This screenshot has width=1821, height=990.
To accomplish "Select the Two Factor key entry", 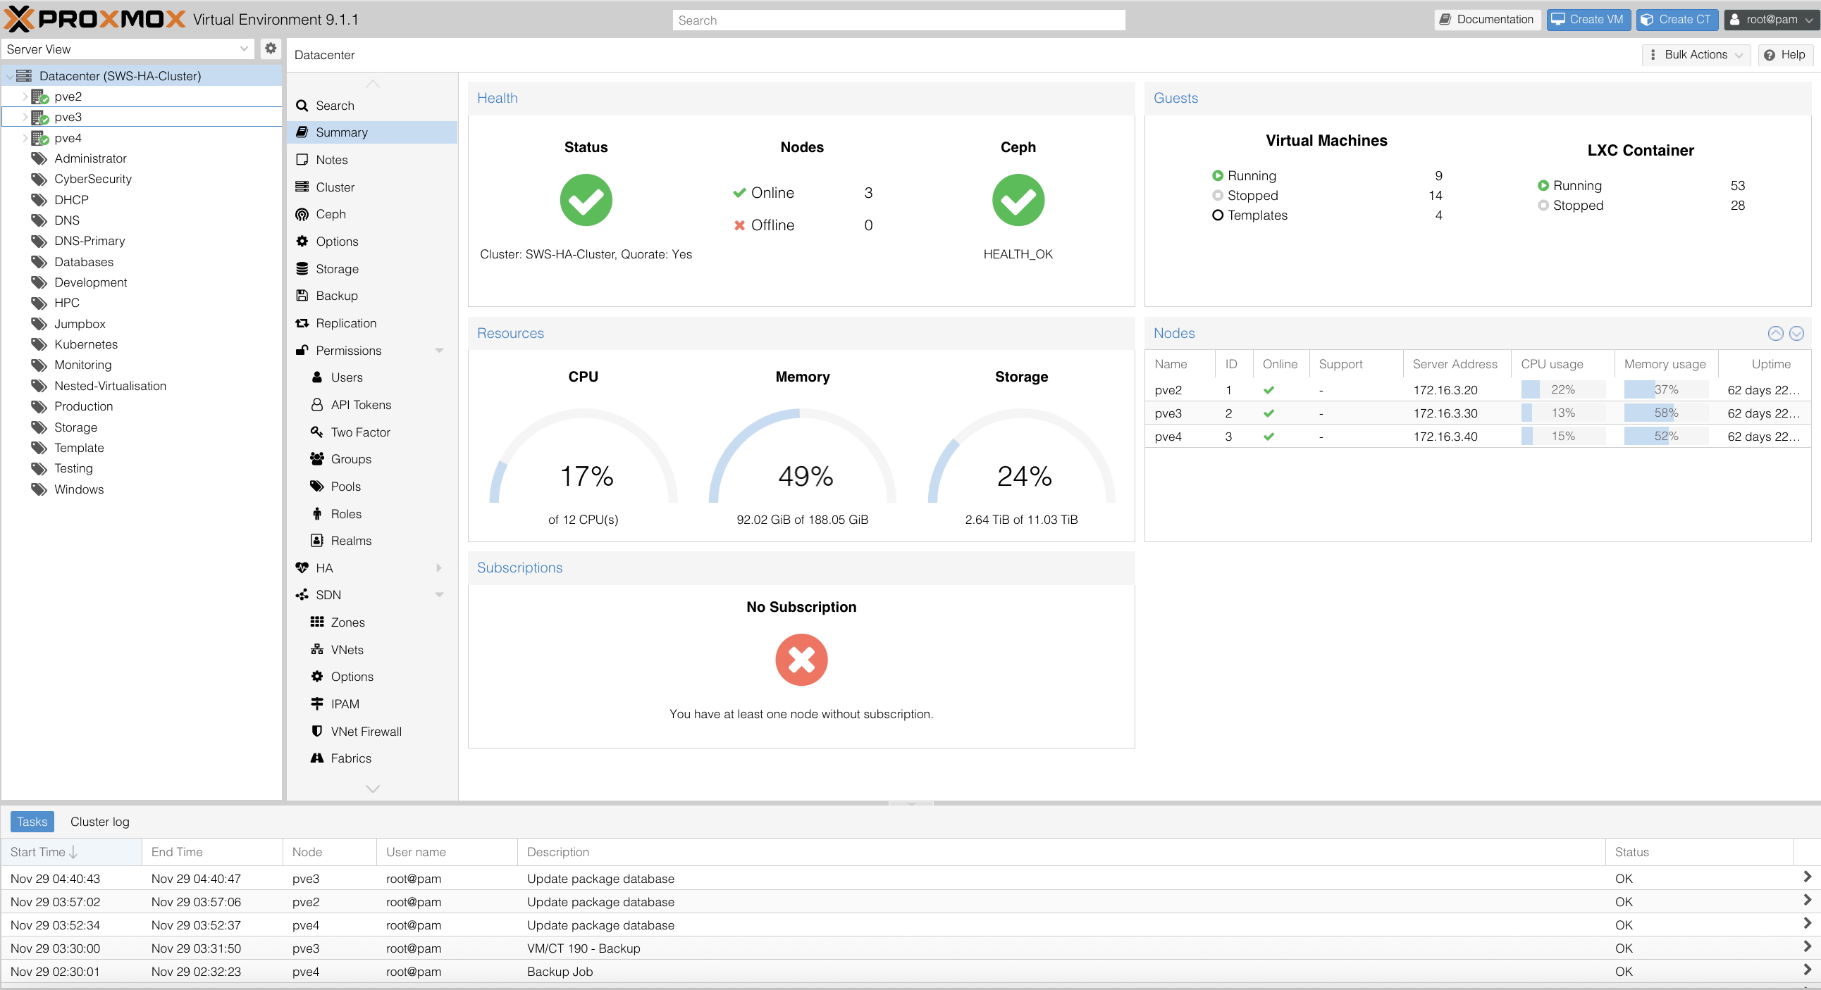I will pyautogui.click(x=360, y=432).
